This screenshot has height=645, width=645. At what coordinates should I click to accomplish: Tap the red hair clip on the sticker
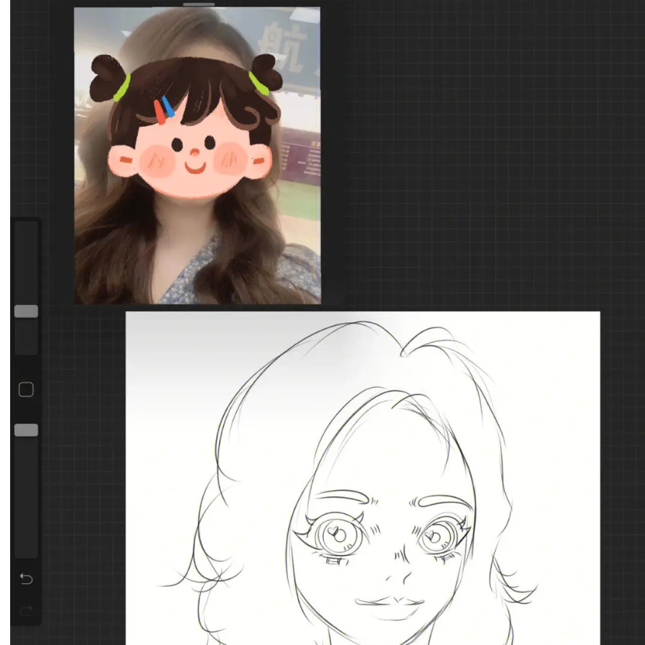pos(159,112)
